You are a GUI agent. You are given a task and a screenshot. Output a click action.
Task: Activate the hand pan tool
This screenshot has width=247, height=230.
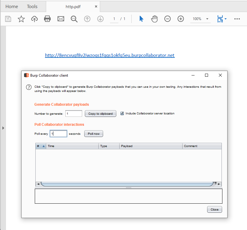point(154,19)
